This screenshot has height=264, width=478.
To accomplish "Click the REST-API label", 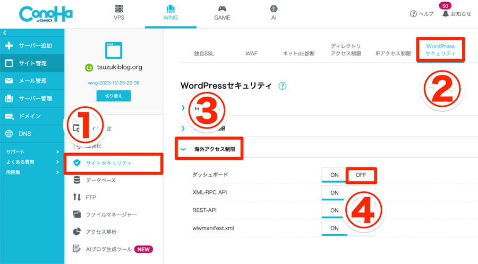I will coord(204,210).
